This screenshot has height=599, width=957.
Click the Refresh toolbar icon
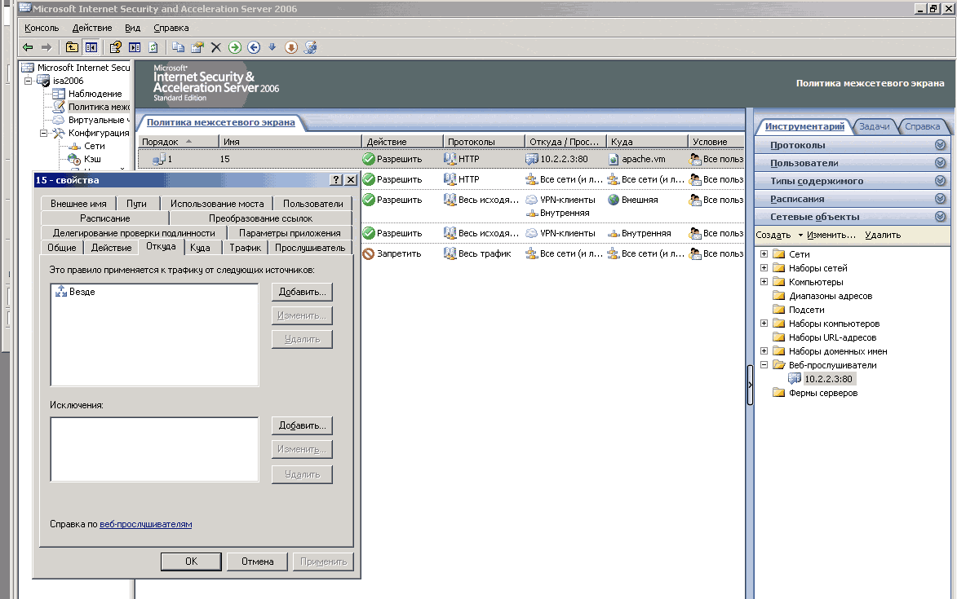coord(153,47)
